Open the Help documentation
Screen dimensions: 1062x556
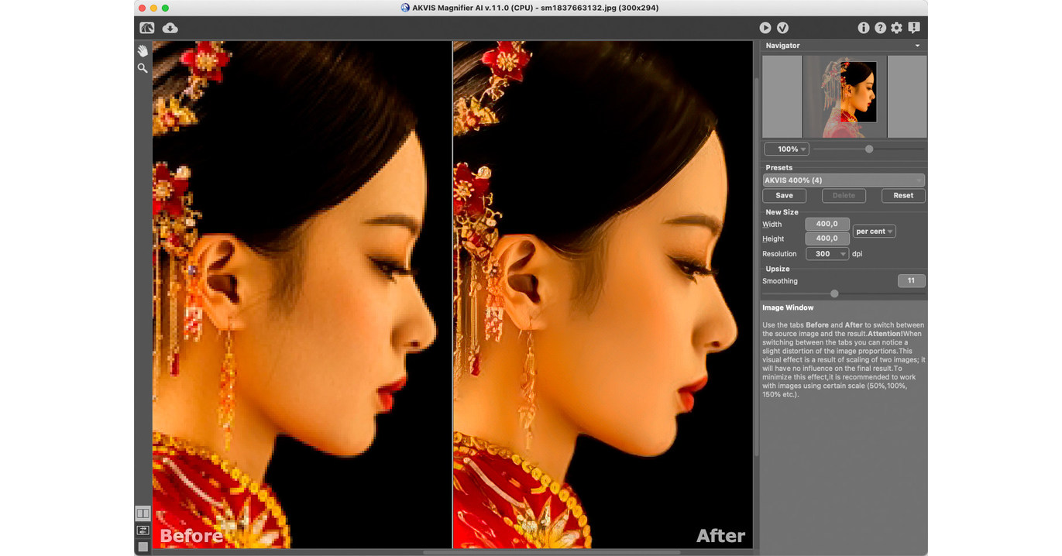pos(881,27)
